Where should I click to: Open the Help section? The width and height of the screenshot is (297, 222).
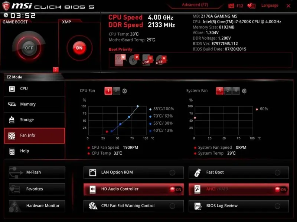pos(35,151)
